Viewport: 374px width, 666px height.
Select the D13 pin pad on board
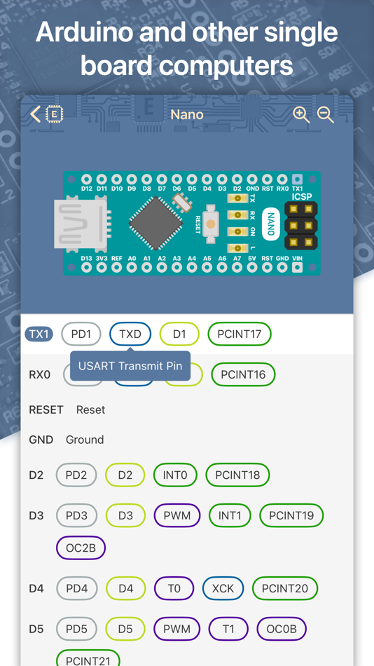click(87, 267)
